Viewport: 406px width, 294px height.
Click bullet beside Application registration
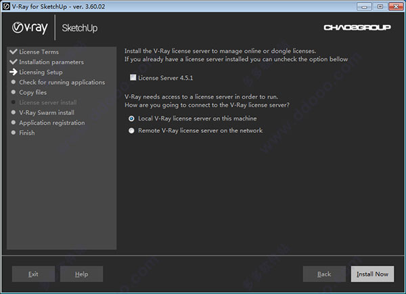(x=14, y=123)
